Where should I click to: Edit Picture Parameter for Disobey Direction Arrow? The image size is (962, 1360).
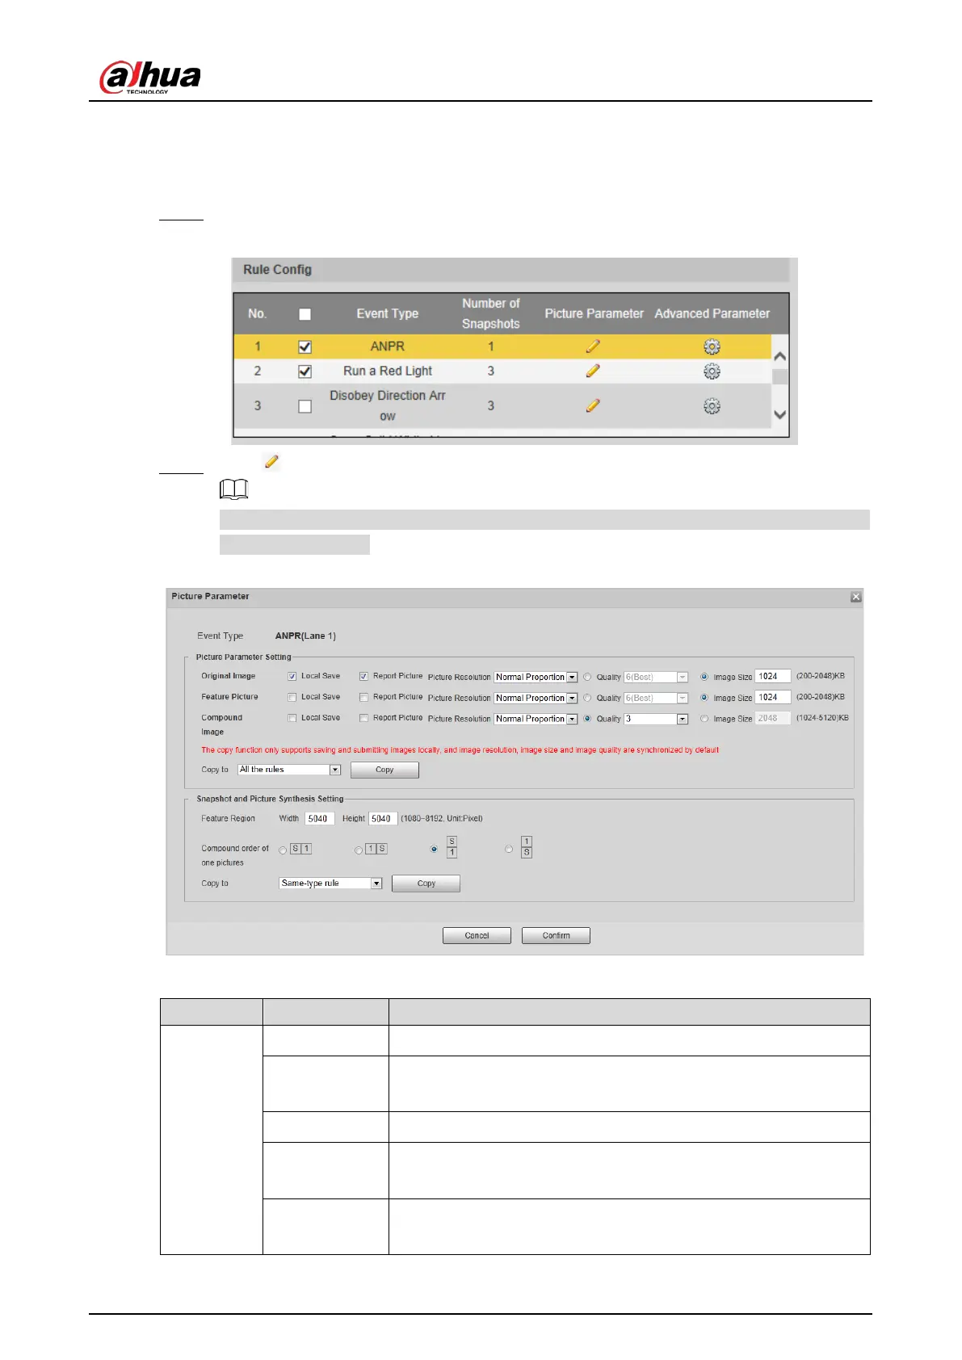tap(593, 405)
